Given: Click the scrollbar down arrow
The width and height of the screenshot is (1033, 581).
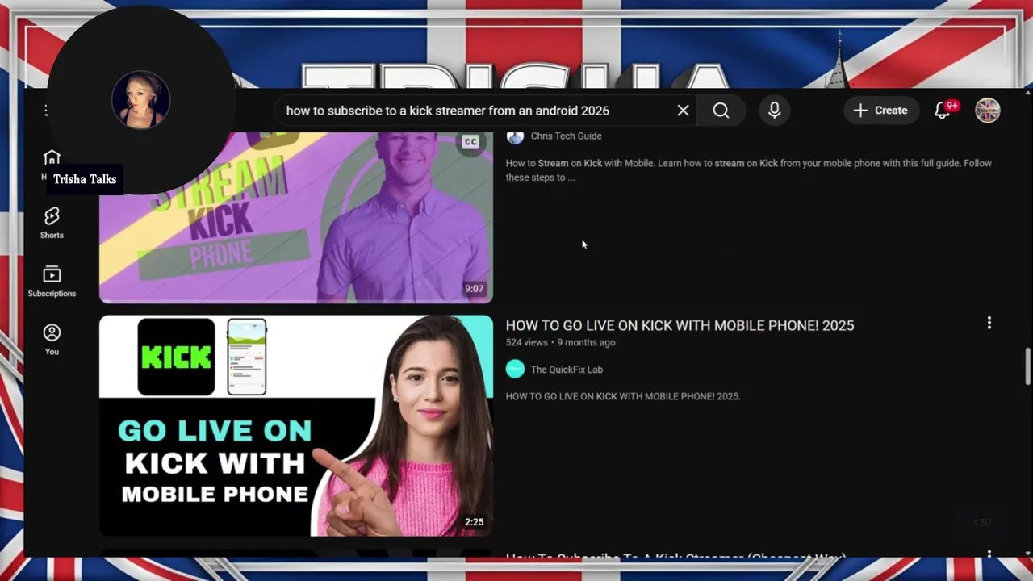Looking at the screenshot, I should tap(1027, 553).
